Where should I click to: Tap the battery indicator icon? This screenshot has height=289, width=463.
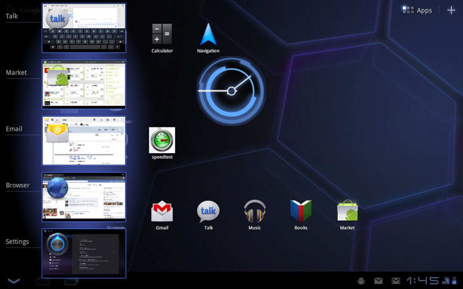(x=454, y=280)
